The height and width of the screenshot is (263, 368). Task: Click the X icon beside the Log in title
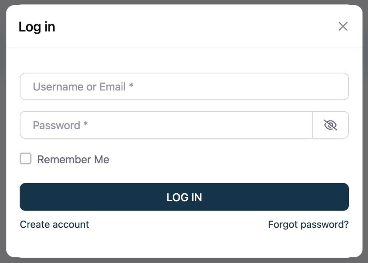pyautogui.click(x=343, y=26)
